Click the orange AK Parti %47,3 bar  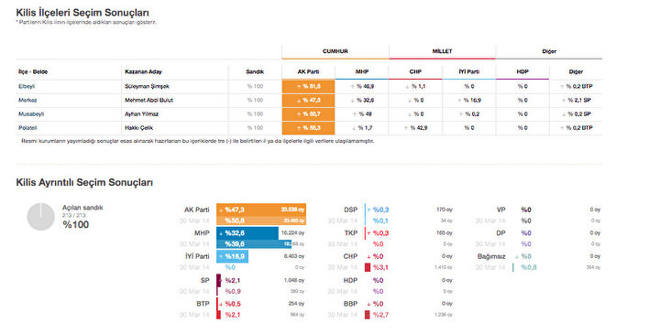click(x=261, y=209)
